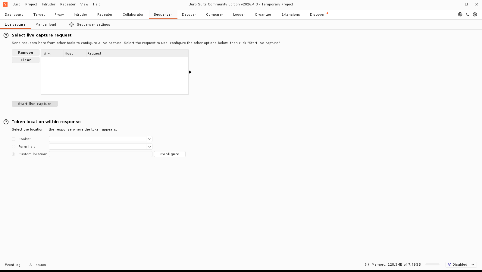Click the memory usage progress bar
This screenshot has width=482, height=272.
[x=433, y=264]
